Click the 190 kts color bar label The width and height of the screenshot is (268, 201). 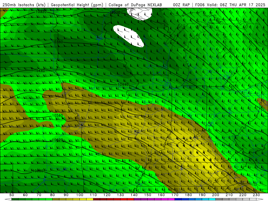tap(202, 195)
